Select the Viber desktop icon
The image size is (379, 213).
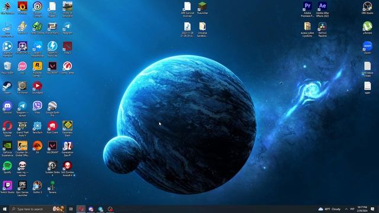[37, 108]
